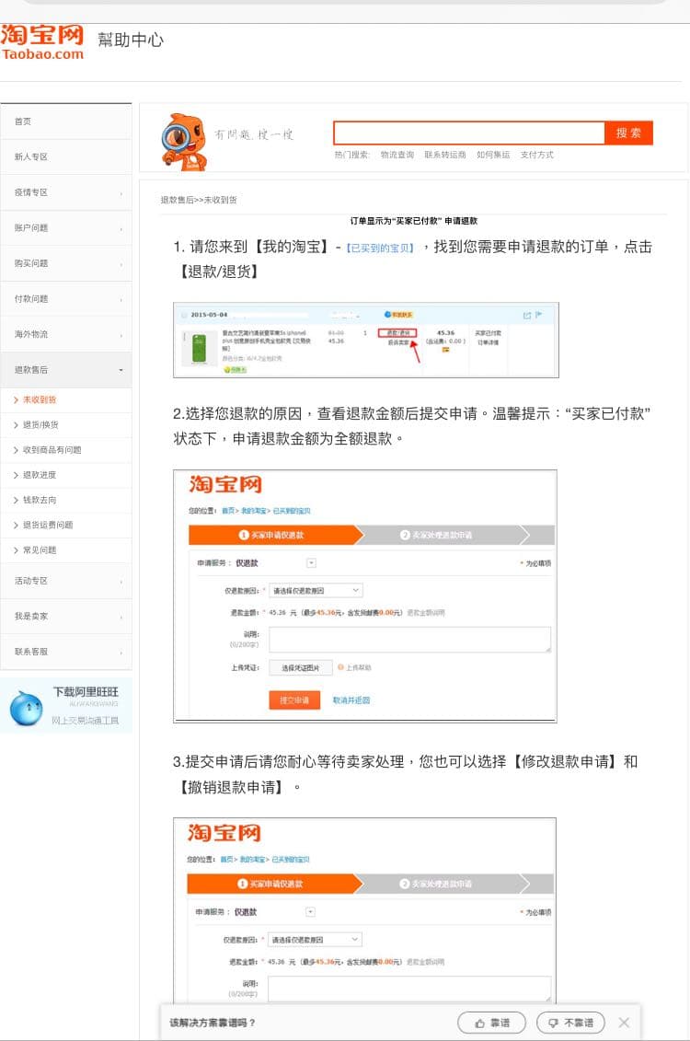Select the 钱款去向 submenu item

pyautogui.click(x=65, y=500)
